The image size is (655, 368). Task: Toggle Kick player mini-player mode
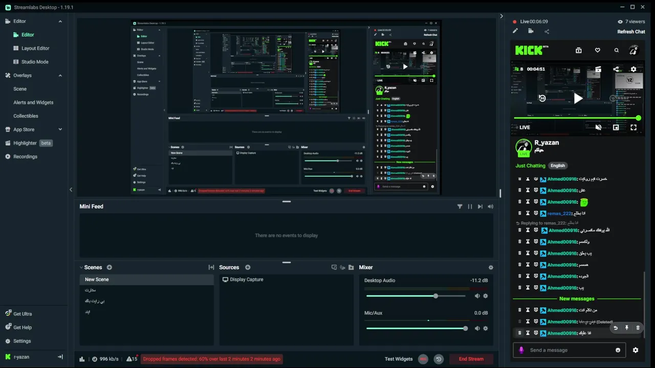[616, 127]
